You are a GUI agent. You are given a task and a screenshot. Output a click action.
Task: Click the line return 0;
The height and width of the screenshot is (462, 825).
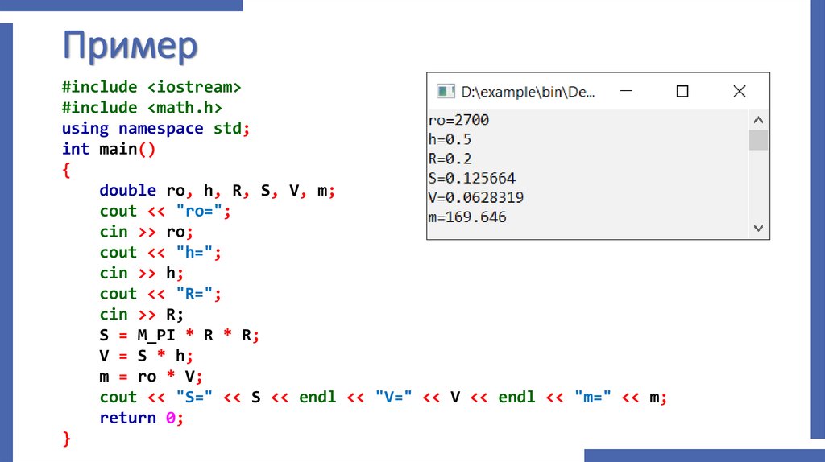142,418
